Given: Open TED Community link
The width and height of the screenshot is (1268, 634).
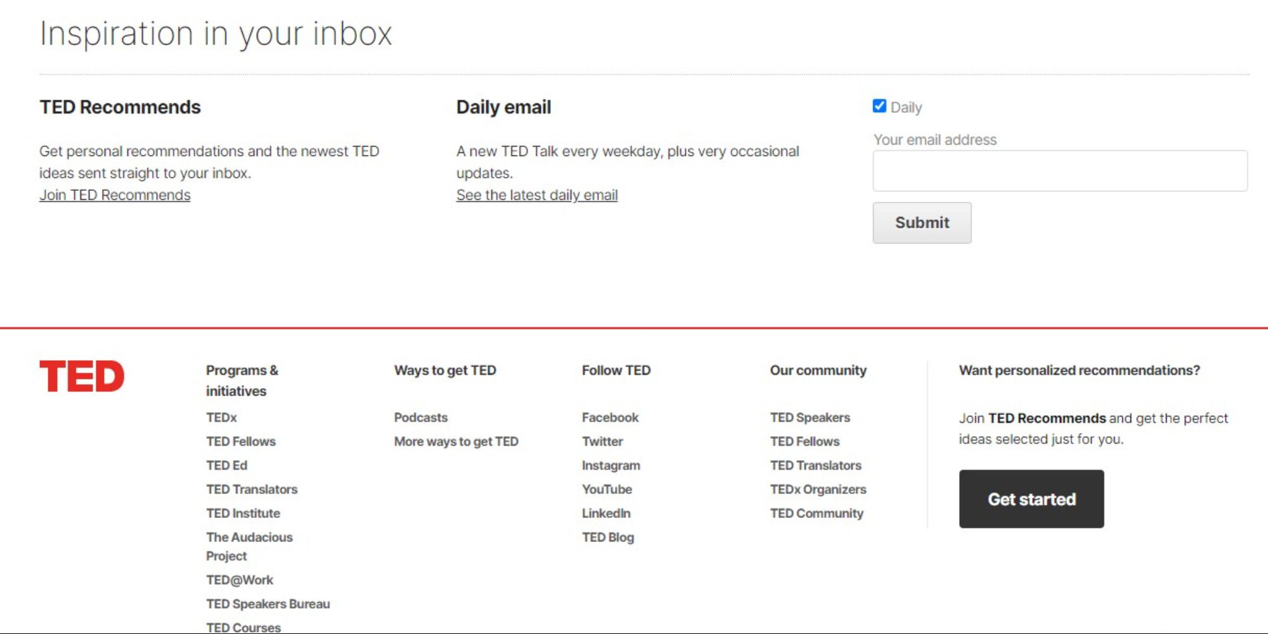Looking at the screenshot, I should [x=817, y=514].
